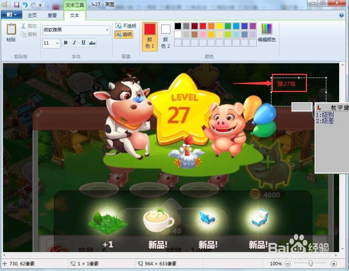Switch to the 主页 Home tab
Screen dimensions: 349x271
(x=32, y=16)
